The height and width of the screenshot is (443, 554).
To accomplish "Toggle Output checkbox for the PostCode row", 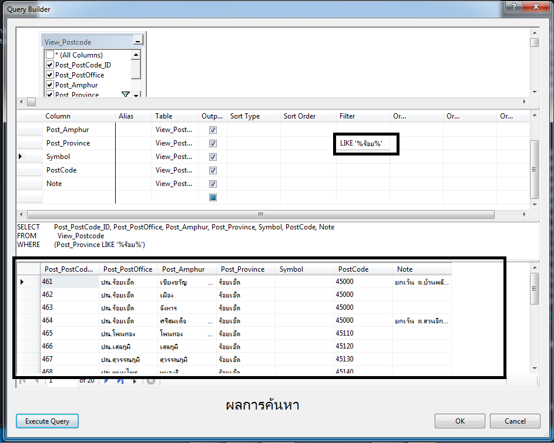I will coord(213,170).
